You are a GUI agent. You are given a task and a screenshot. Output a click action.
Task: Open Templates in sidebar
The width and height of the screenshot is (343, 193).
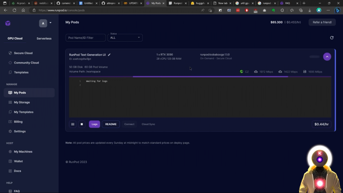click(21, 72)
